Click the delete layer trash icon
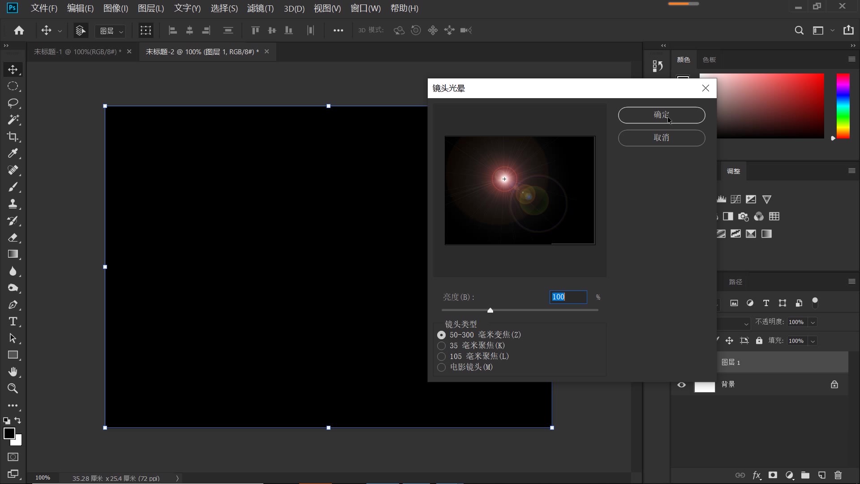 tap(838, 475)
